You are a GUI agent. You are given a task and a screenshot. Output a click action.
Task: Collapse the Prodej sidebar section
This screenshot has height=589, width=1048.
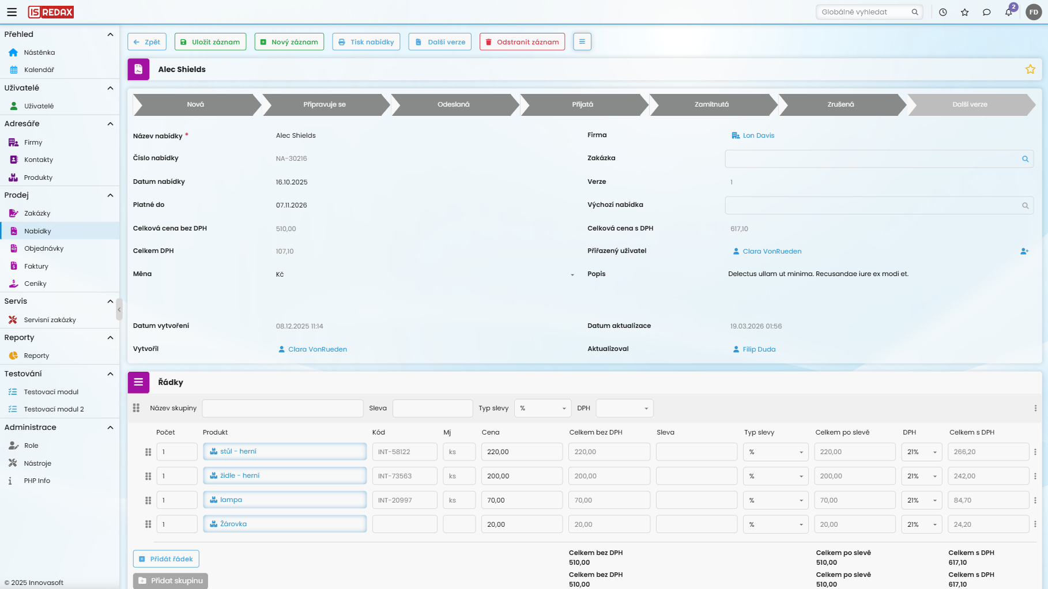coord(110,195)
